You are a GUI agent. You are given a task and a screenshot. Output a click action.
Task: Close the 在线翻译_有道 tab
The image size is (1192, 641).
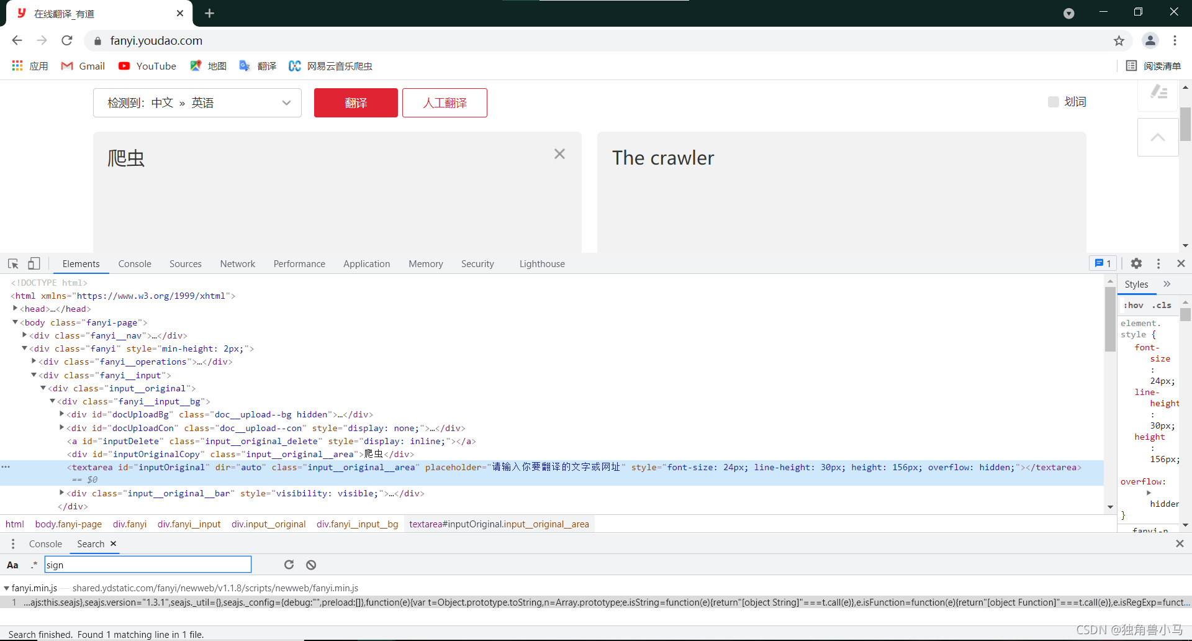coord(180,13)
